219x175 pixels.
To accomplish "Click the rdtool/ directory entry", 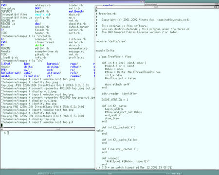I will [76, 67].
